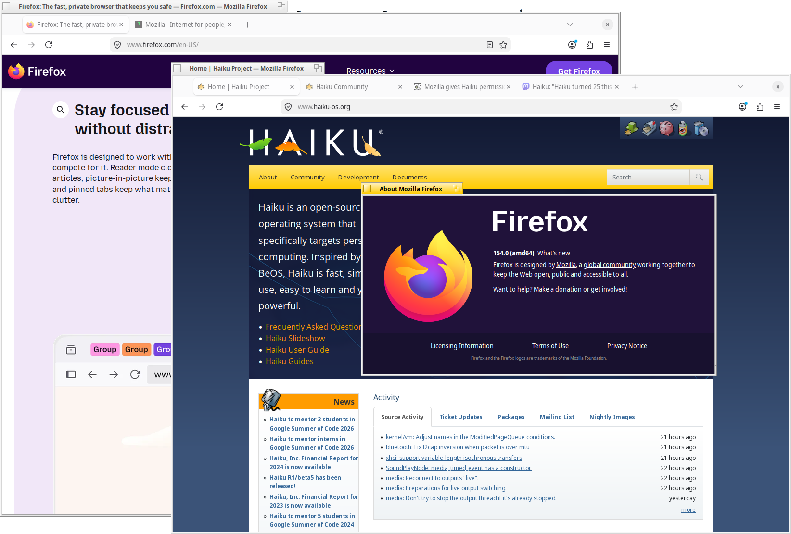The height and width of the screenshot is (534, 791).
Task: Click the pink piggy bank donate icon
Action: [x=666, y=128]
